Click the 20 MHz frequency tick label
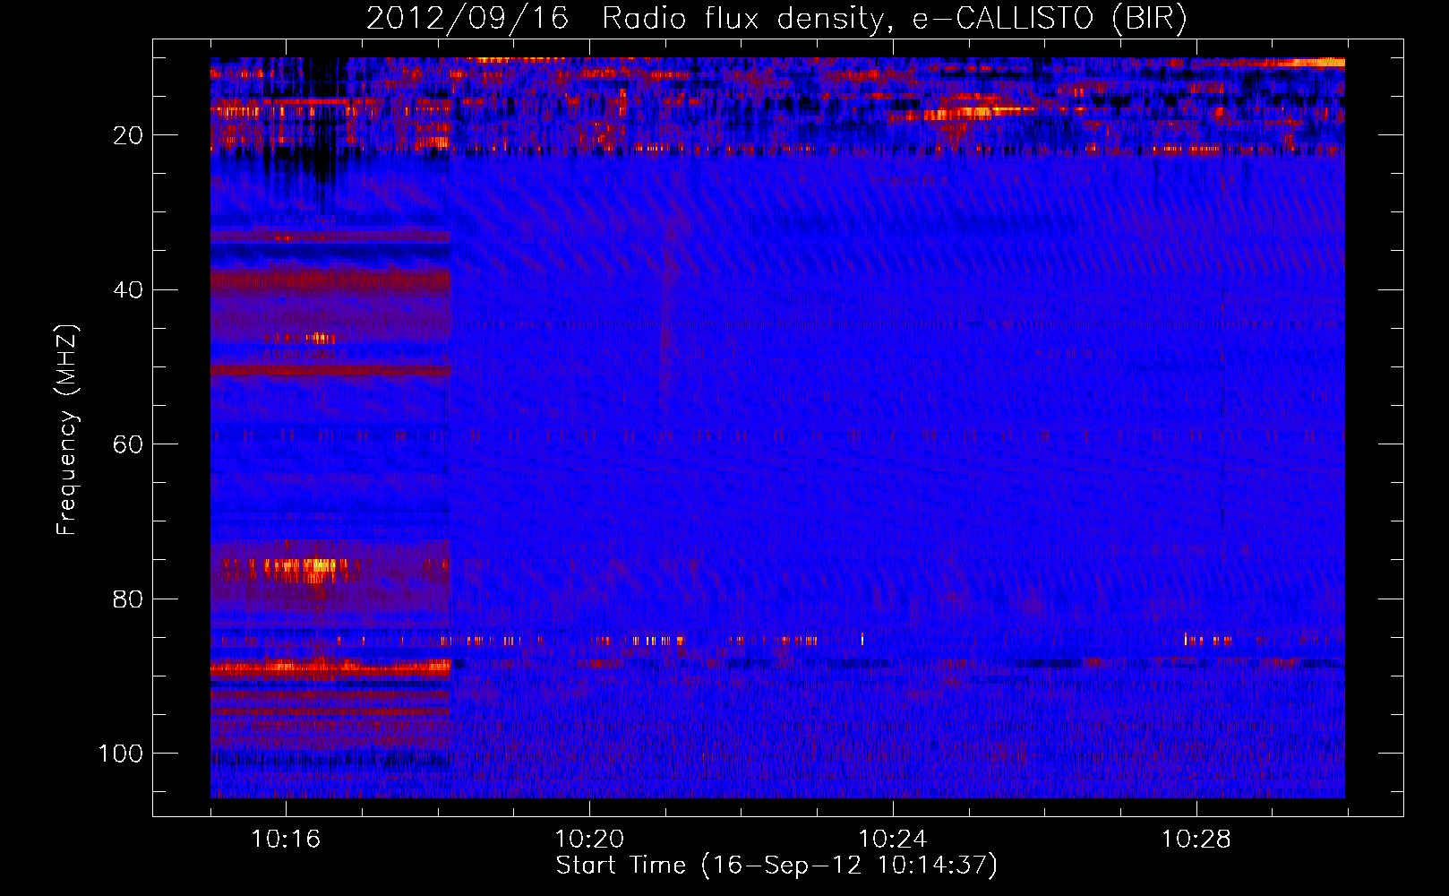Screen dimensions: 1449x896 [x=128, y=135]
